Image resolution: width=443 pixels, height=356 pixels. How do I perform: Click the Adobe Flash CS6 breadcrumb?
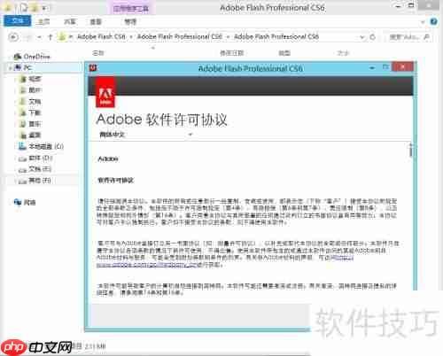point(101,36)
